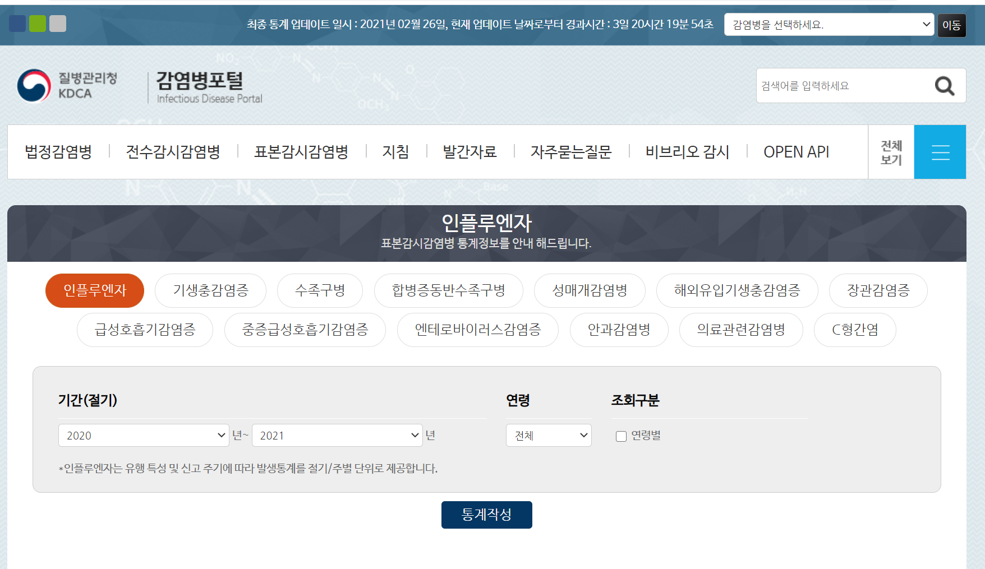Select the blue color theme swatch
Viewport: 985px width, 569px height.
point(17,24)
